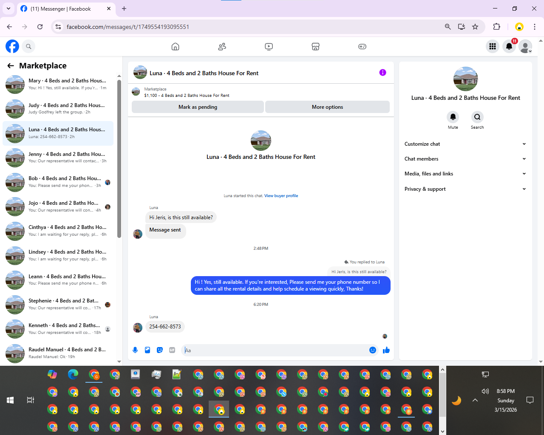The width and height of the screenshot is (544, 435).
Task: Open Kenneth's 4 Beds conversation
Action: pos(58,329)
